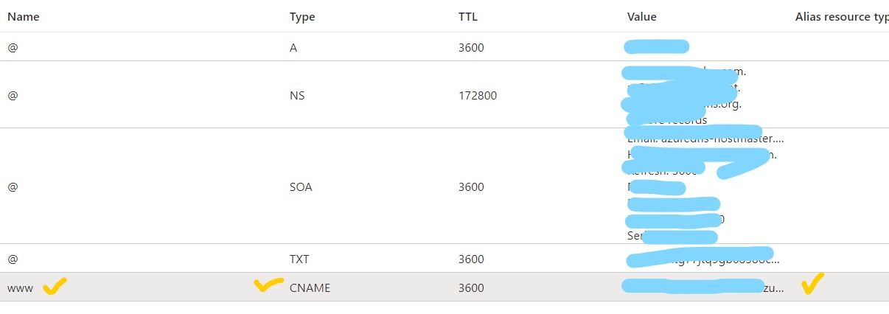
Task: Select the TXT record type cell
Action: click(299, 259)
